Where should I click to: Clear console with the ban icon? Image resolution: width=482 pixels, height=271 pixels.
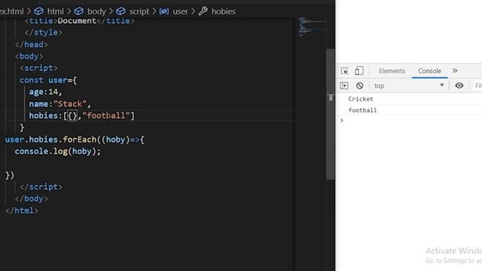click(x=360, y=86)
